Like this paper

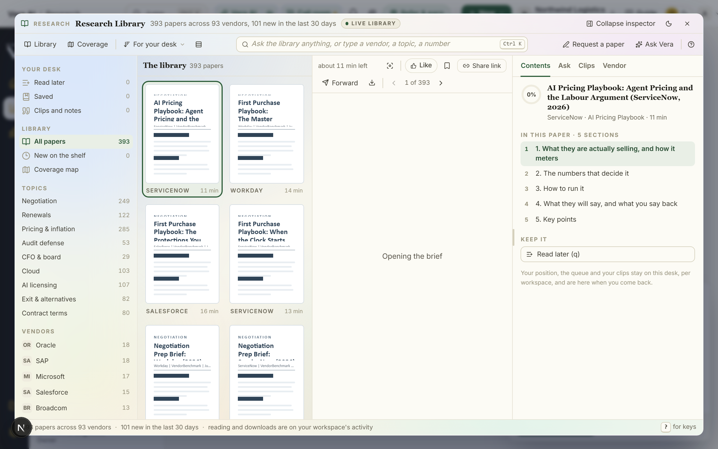[x=421, y=66]
